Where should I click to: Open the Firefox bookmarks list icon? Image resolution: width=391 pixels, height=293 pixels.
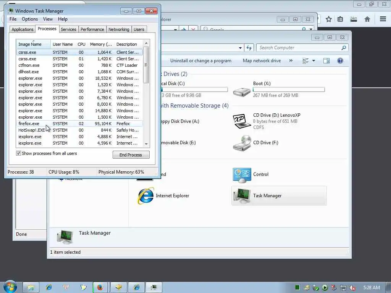pos(340,19)
